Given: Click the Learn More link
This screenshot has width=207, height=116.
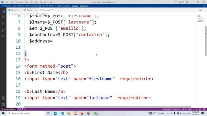Looking at the screenshot, I should [x=84, y=6].
